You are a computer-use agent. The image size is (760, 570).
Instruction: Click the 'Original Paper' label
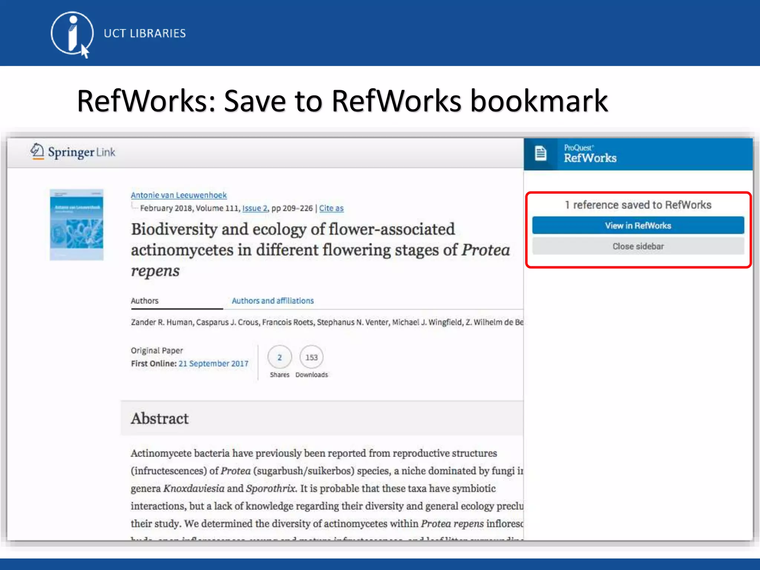[157, 350]
